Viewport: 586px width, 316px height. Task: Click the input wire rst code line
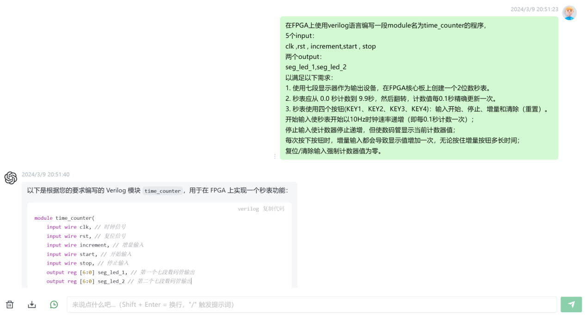(x=86, y=236)
